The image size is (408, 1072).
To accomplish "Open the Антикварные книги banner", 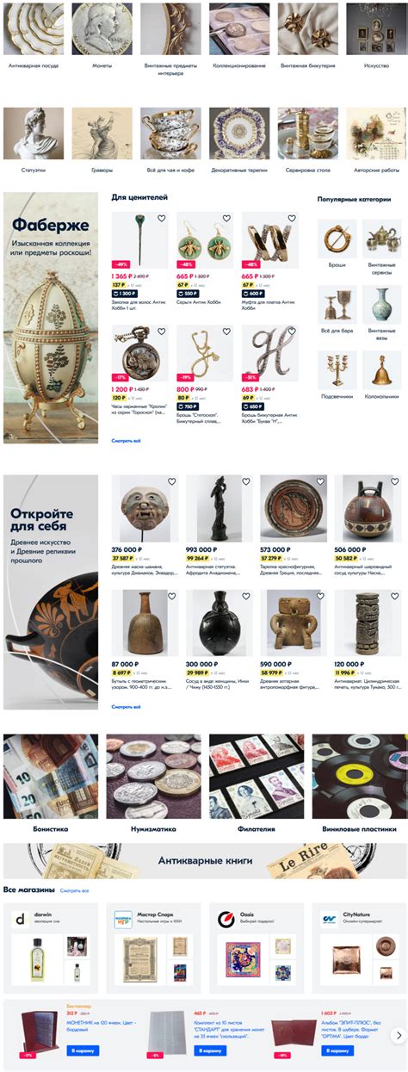I will coord(204,860).
